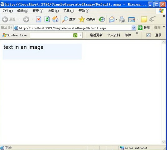Image resolution: width=167 pixels, height=150 pixels.
Task: Open the 收藏(A) menu
Action: tap(53, 11)
